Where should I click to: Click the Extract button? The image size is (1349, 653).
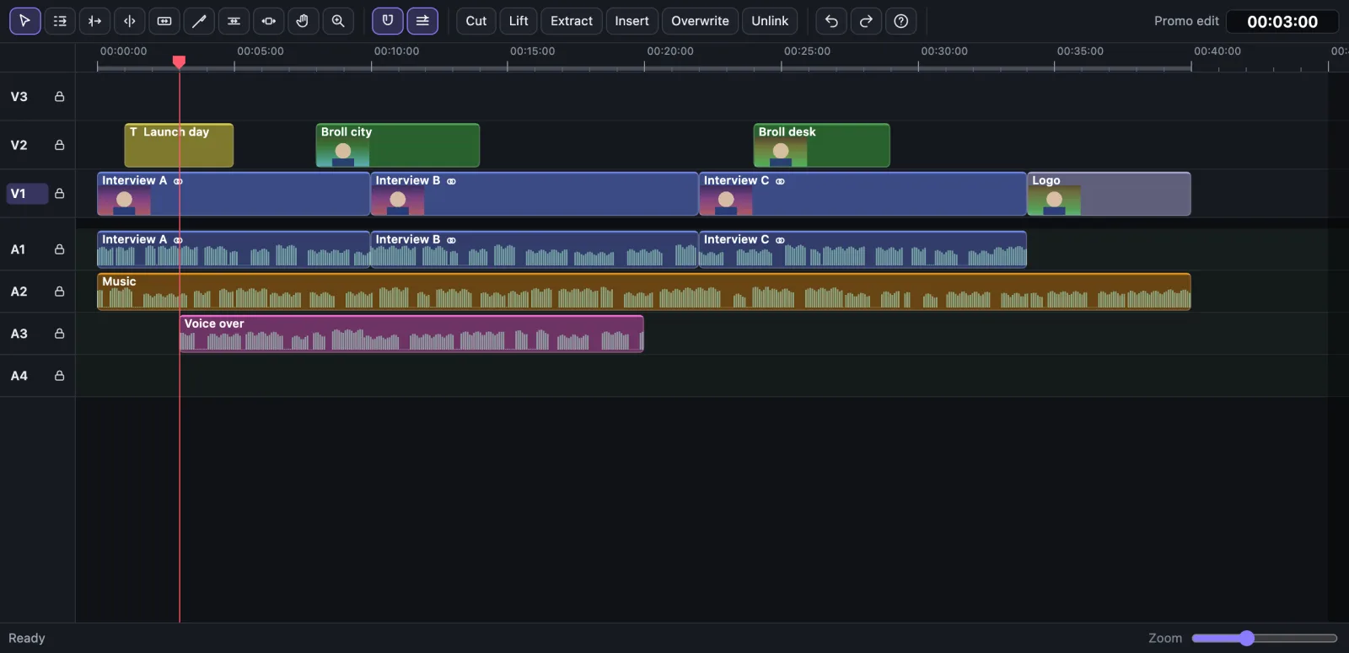pos(572,21)
